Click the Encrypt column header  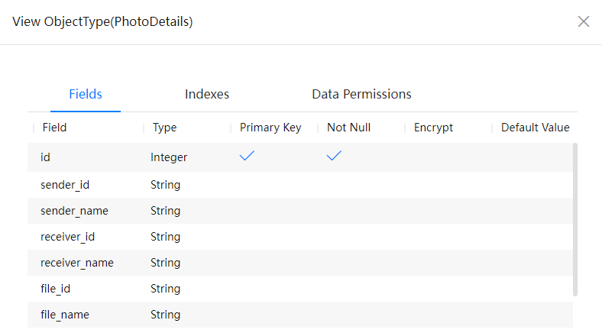pos(433,128)
